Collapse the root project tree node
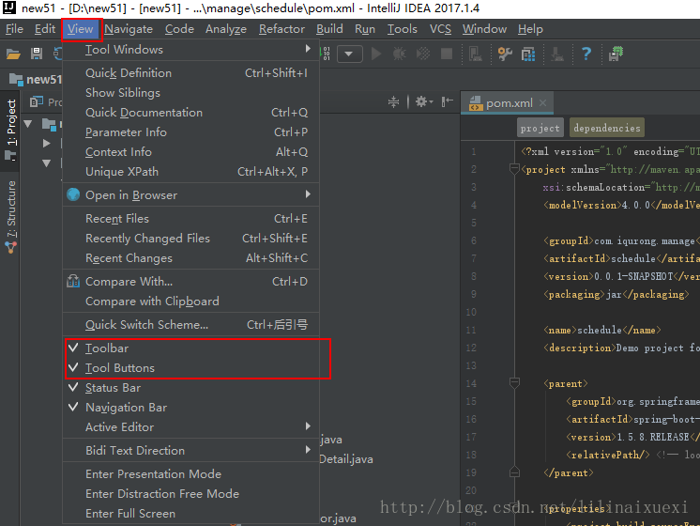 tap(28, 123)
